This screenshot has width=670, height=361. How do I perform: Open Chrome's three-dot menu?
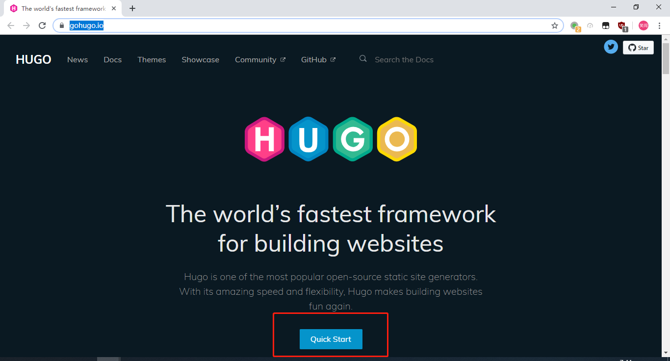(x=659, y=26)
